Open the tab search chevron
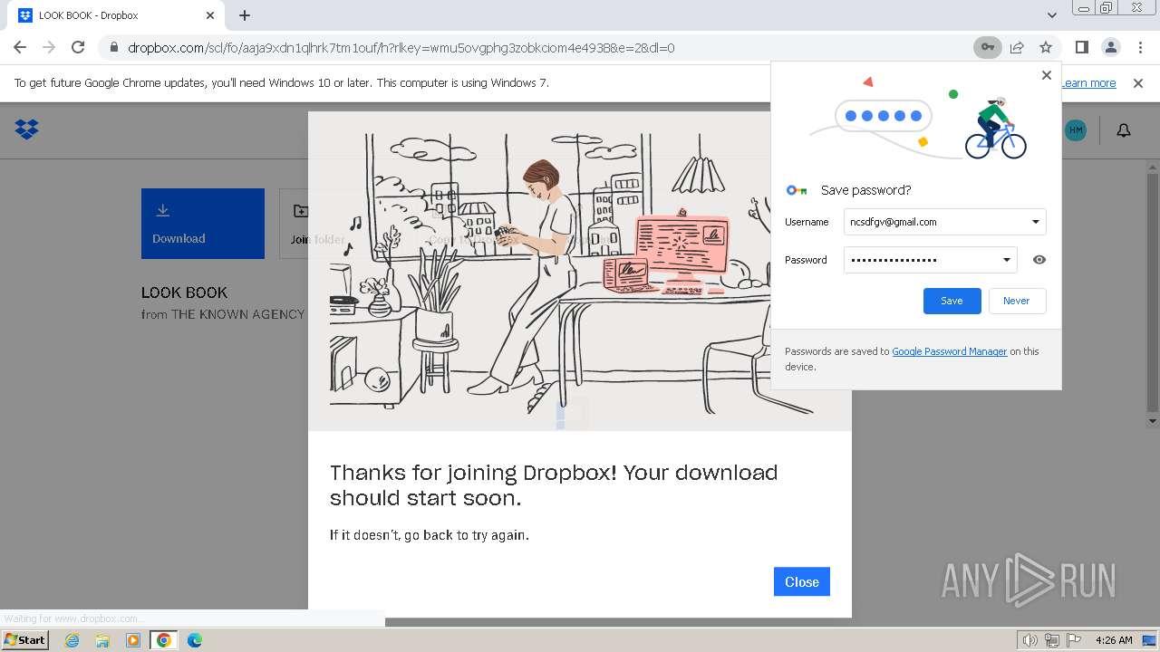The width and height of the screenshot is (1160, 652). tap(1052, 15)
